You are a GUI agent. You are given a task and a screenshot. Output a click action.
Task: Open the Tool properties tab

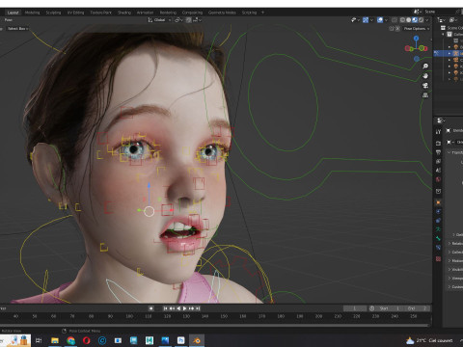coord(438,132)
